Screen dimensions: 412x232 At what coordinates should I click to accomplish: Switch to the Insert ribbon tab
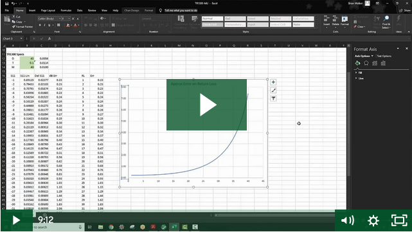point(32,10)
